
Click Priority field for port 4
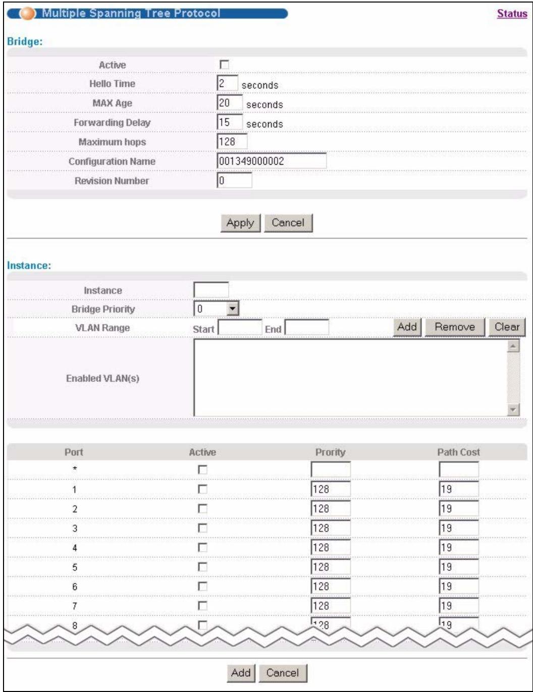[331, 547]
